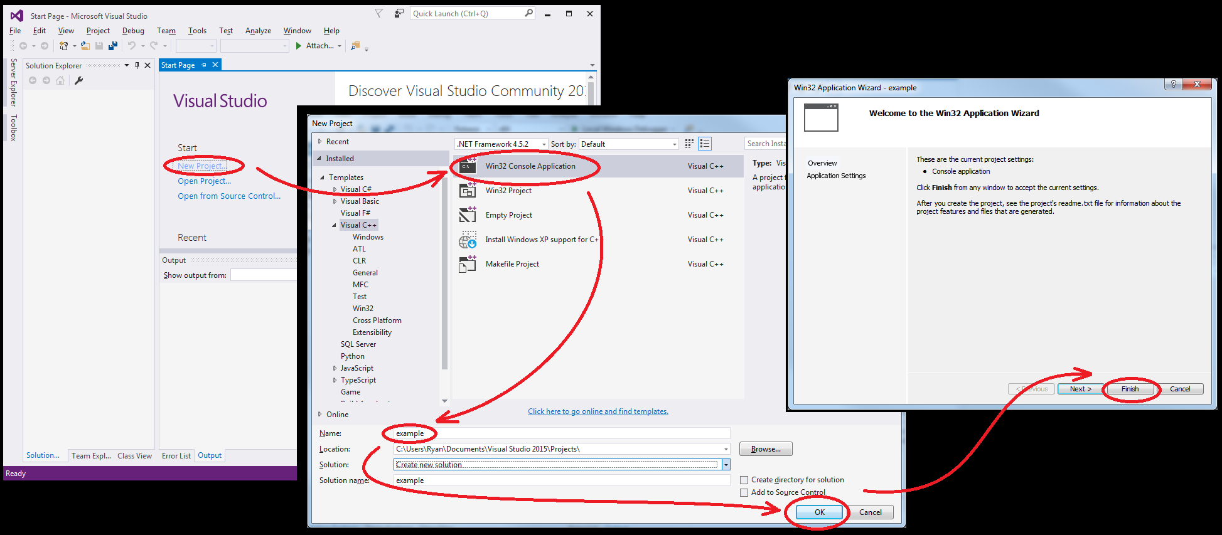Open the Analyze menu
The image size is (1222, 535).
tap(258, 31)
